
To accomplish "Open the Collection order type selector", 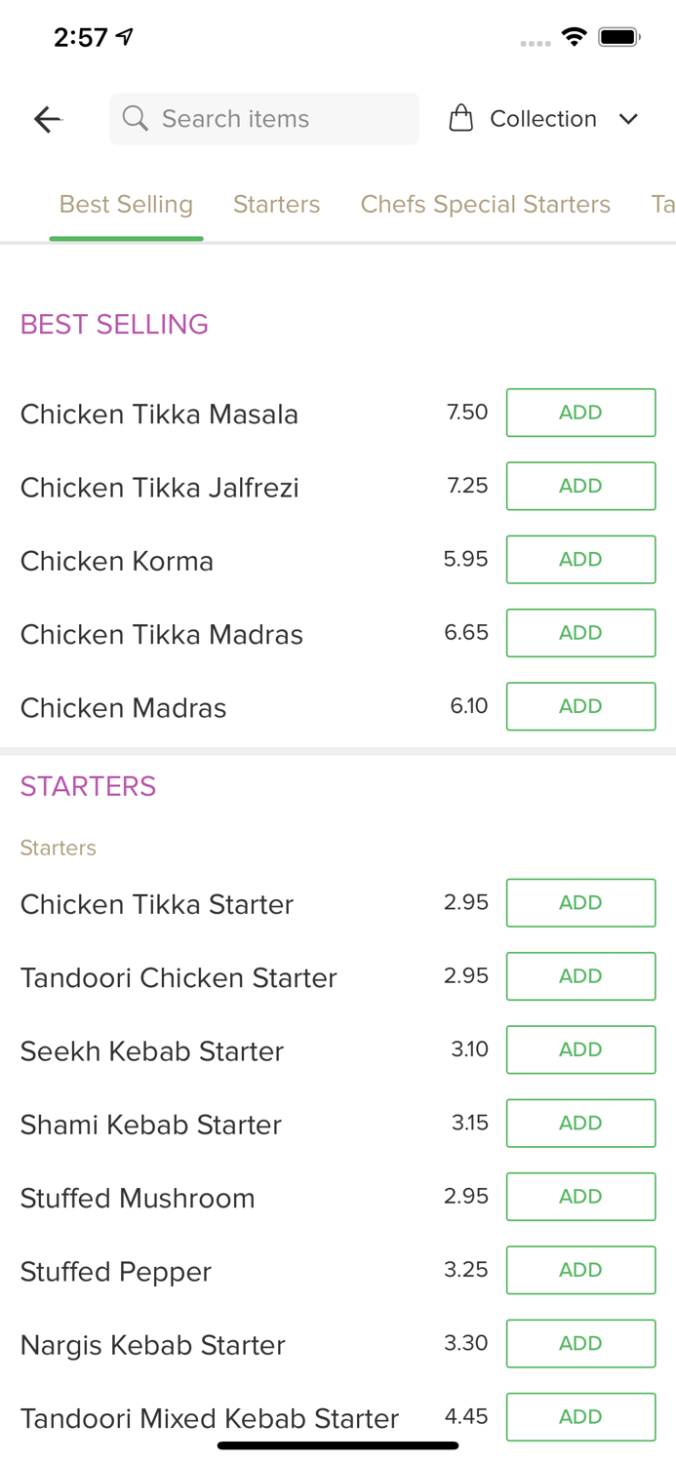I will point(542,119).
